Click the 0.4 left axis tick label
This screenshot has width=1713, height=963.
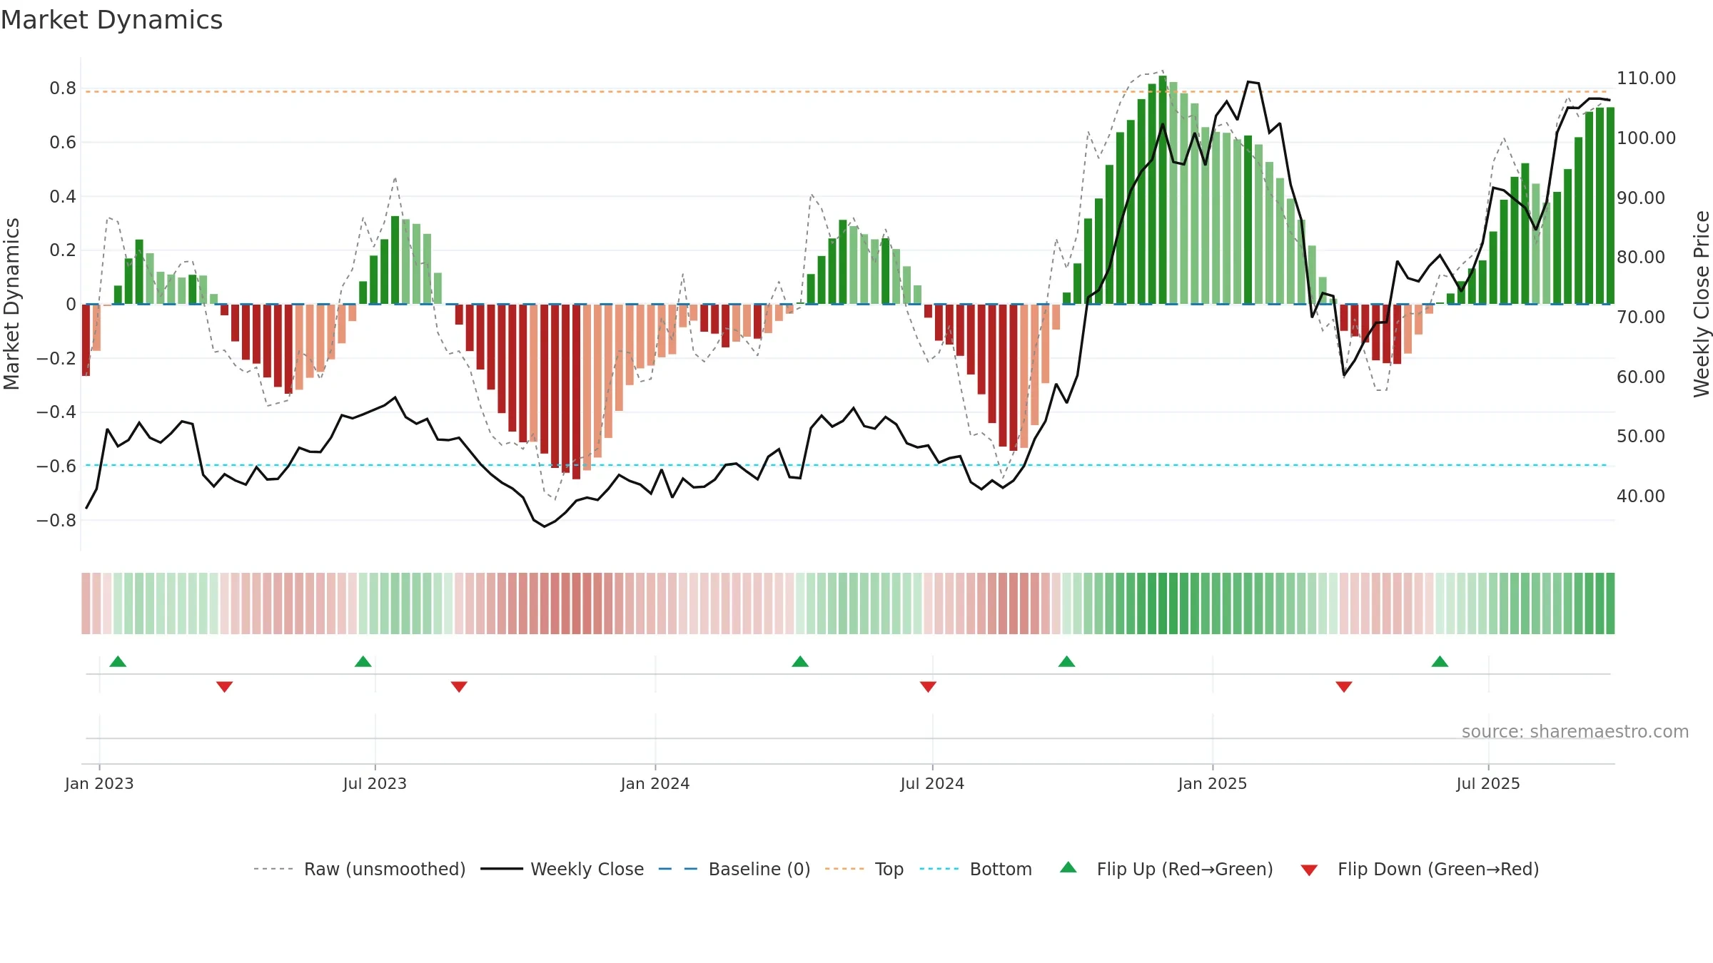[63, 196]
